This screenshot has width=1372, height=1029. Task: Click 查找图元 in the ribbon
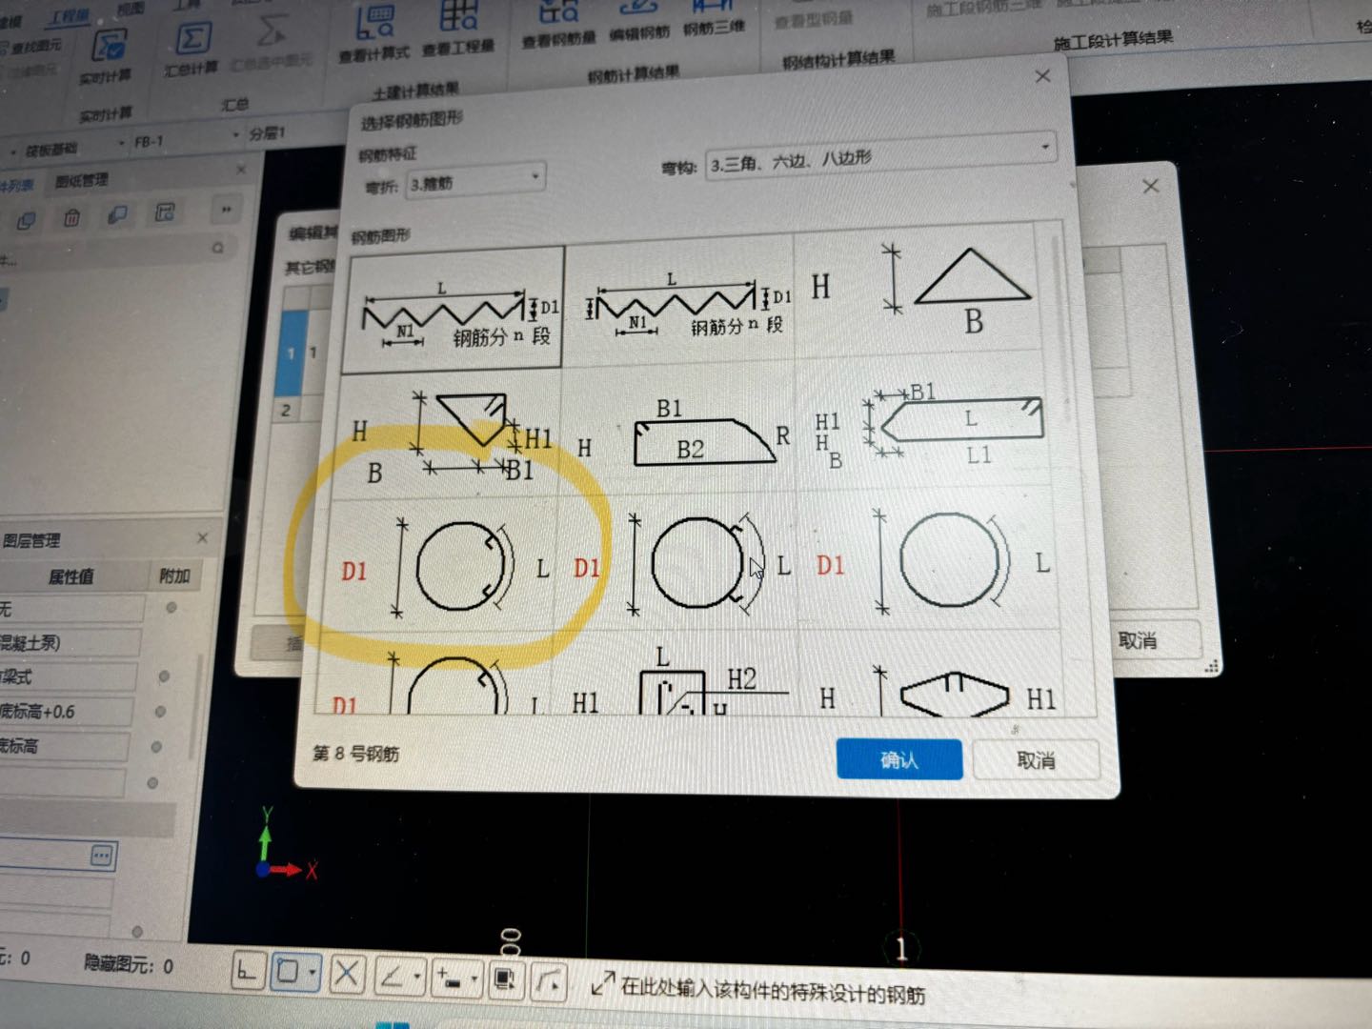(x=31, y=47)
